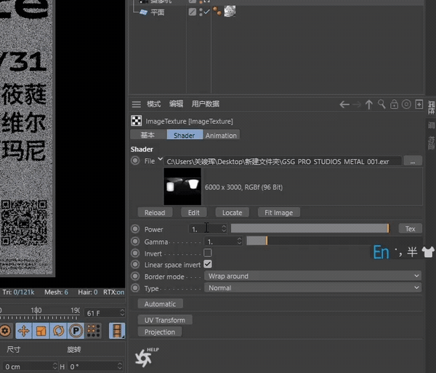Toggle the Rotation key icon
Viewport: 436px width, 373px height.
click(x=58, y=331)
